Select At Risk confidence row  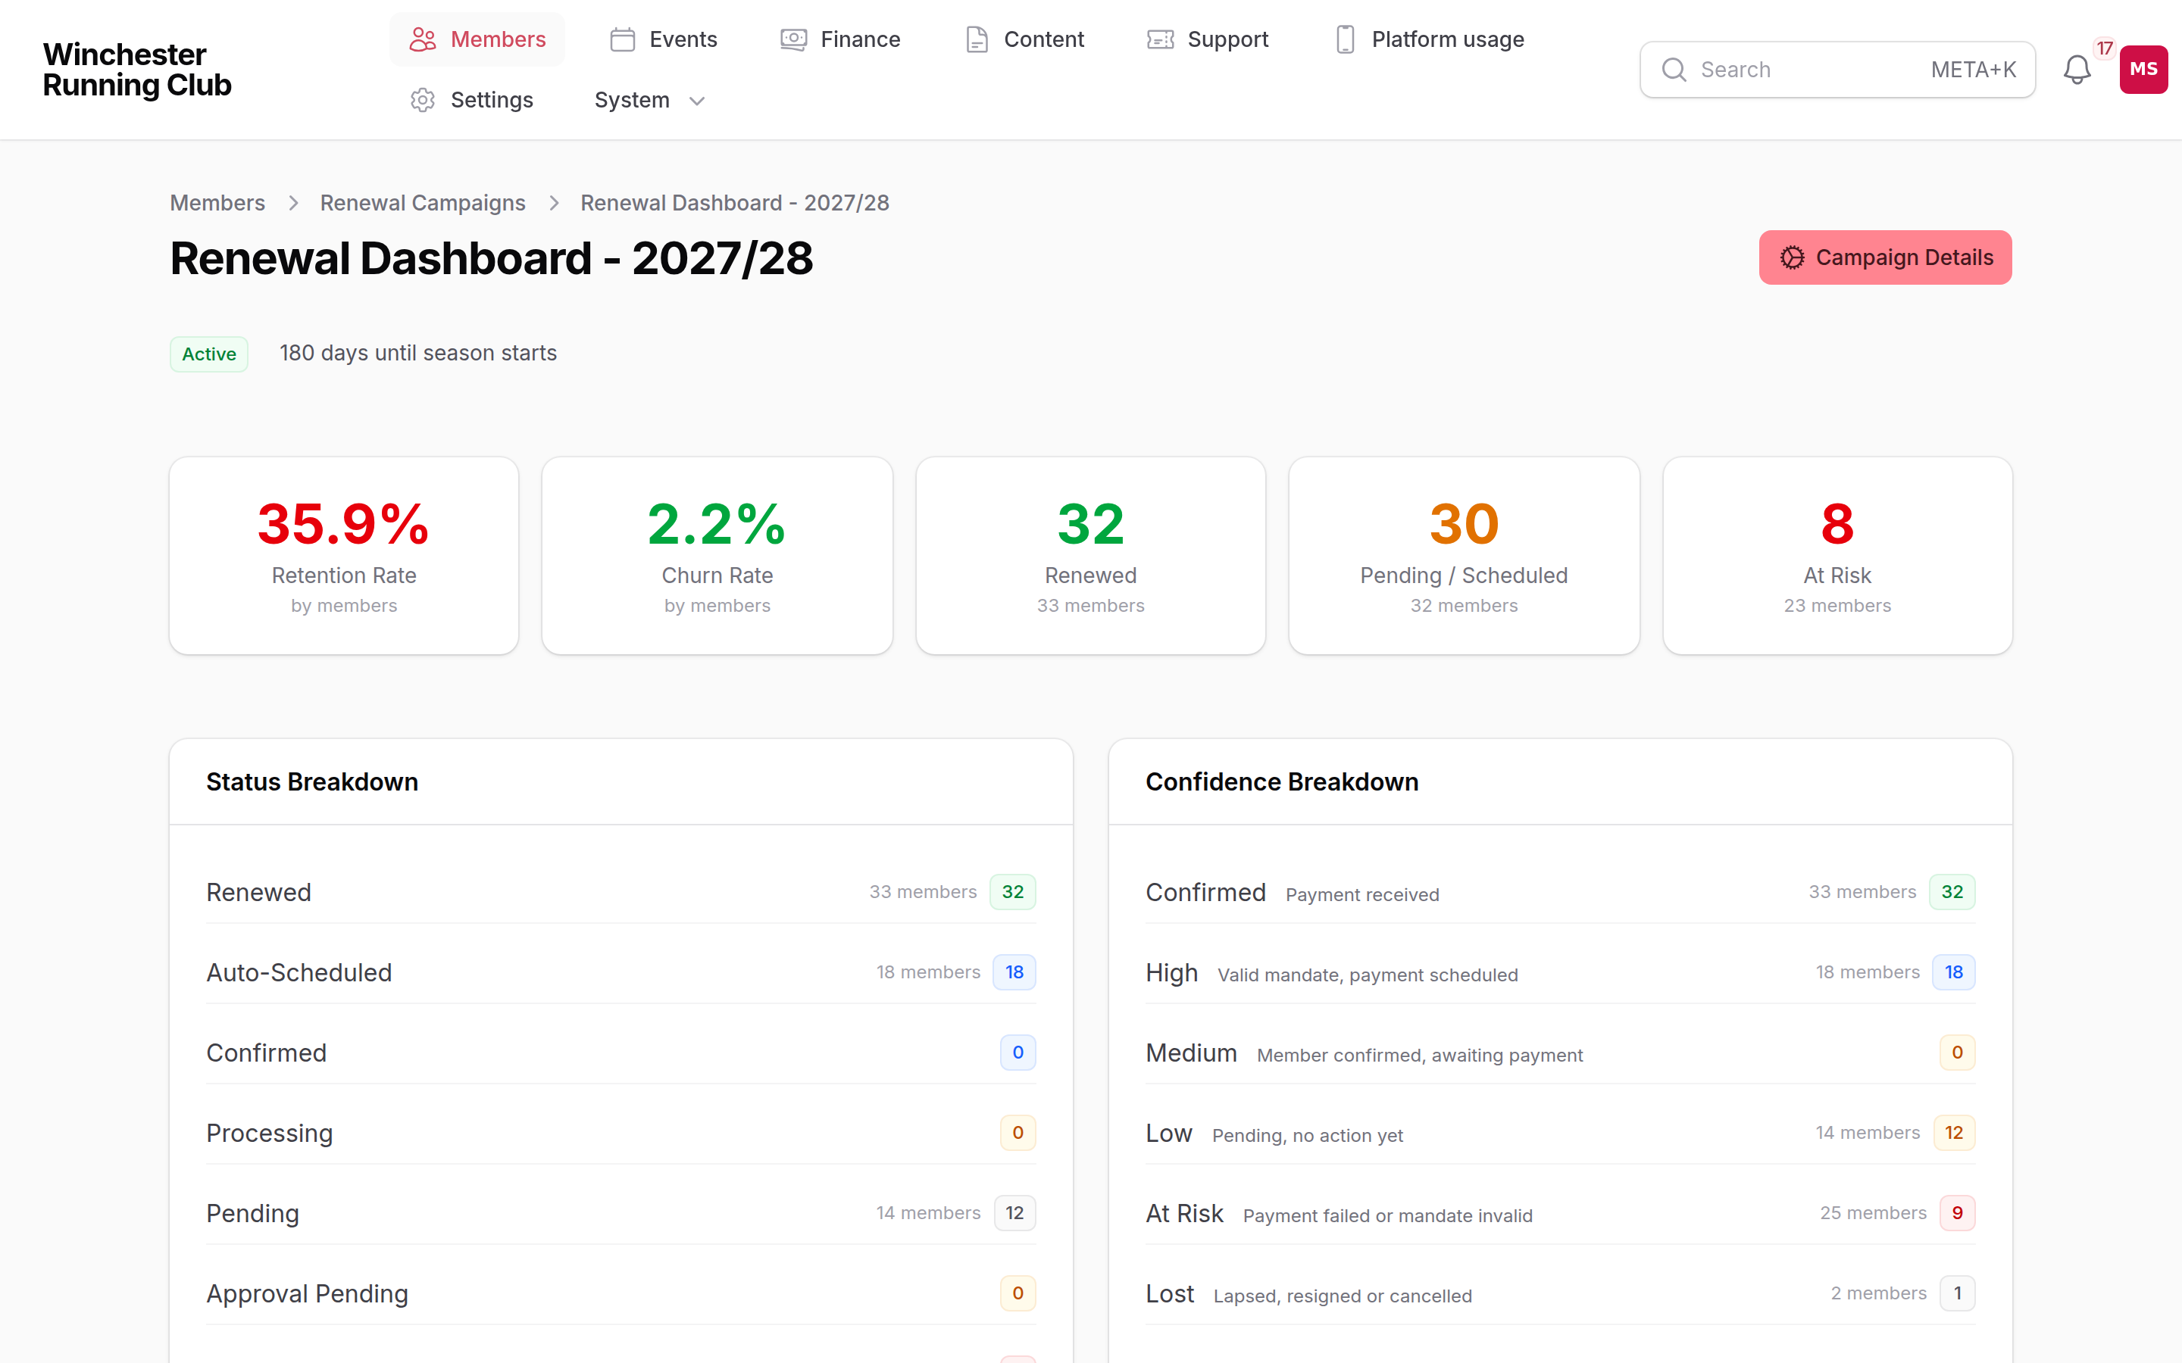1560,1213
